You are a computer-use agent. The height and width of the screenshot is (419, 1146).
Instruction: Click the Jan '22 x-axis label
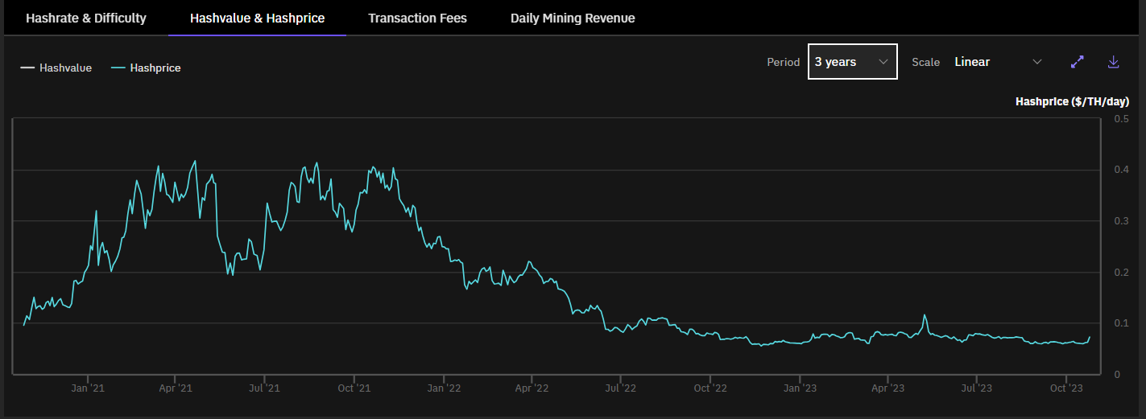443,388
